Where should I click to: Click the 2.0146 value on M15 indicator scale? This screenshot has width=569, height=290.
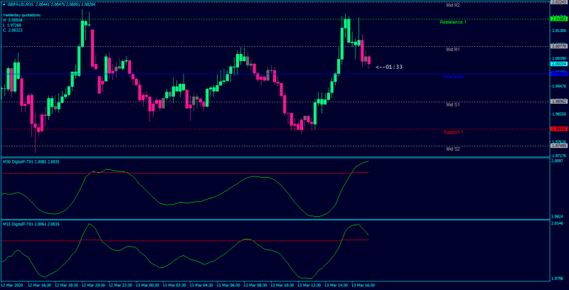point(558,223)
